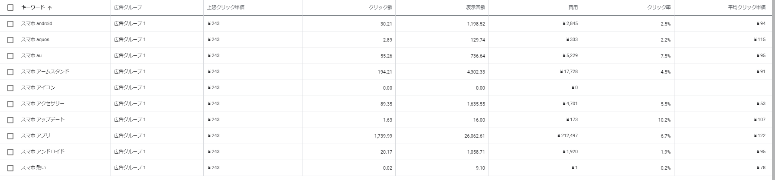This screenshot has width=775, height=180.
Task: Check the スマホ アイコン row checkbox
Action: [x=10, y=88]
